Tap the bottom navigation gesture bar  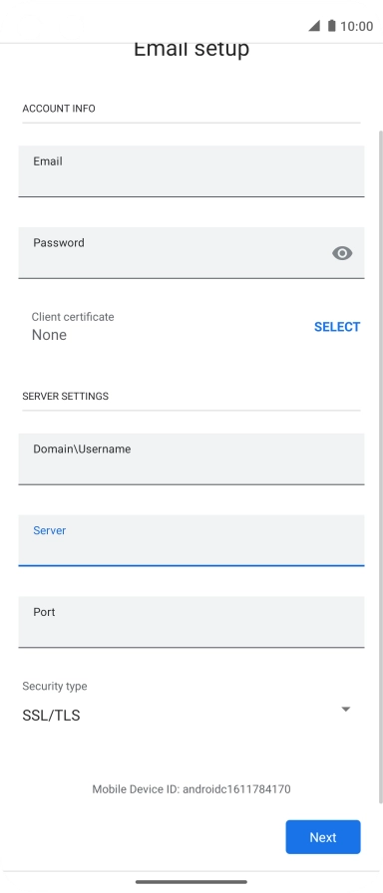[x=191, y=882]
